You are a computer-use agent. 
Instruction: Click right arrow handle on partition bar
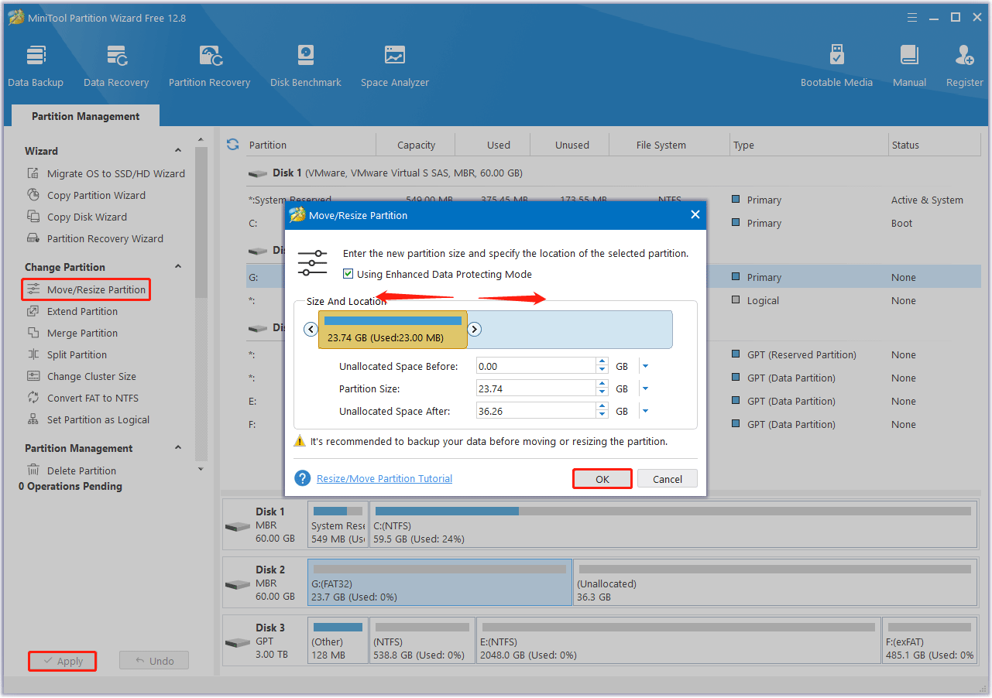point(475,330)
